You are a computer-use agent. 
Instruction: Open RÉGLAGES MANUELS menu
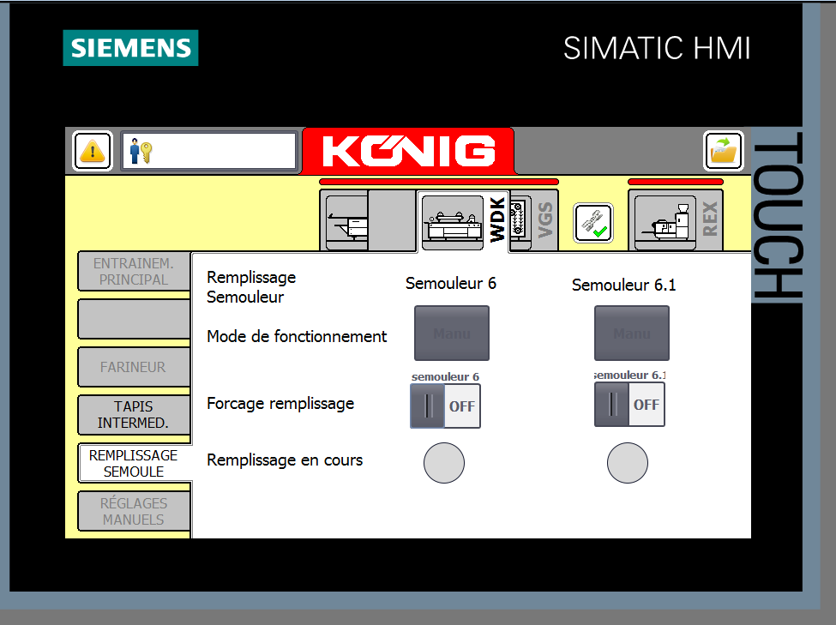[134, 511]
